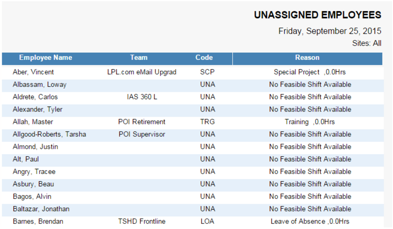Select employee Allgood-Roberts, Tarsha
The height and width of the screenshot is (229, 393).
tap(49, 134)
